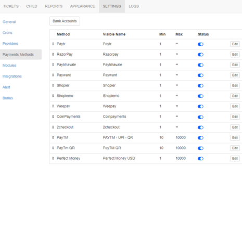Click drag handle icon for PayTm QR row
The height and width of the screenshot is (242, 242).
coord(53,148)
